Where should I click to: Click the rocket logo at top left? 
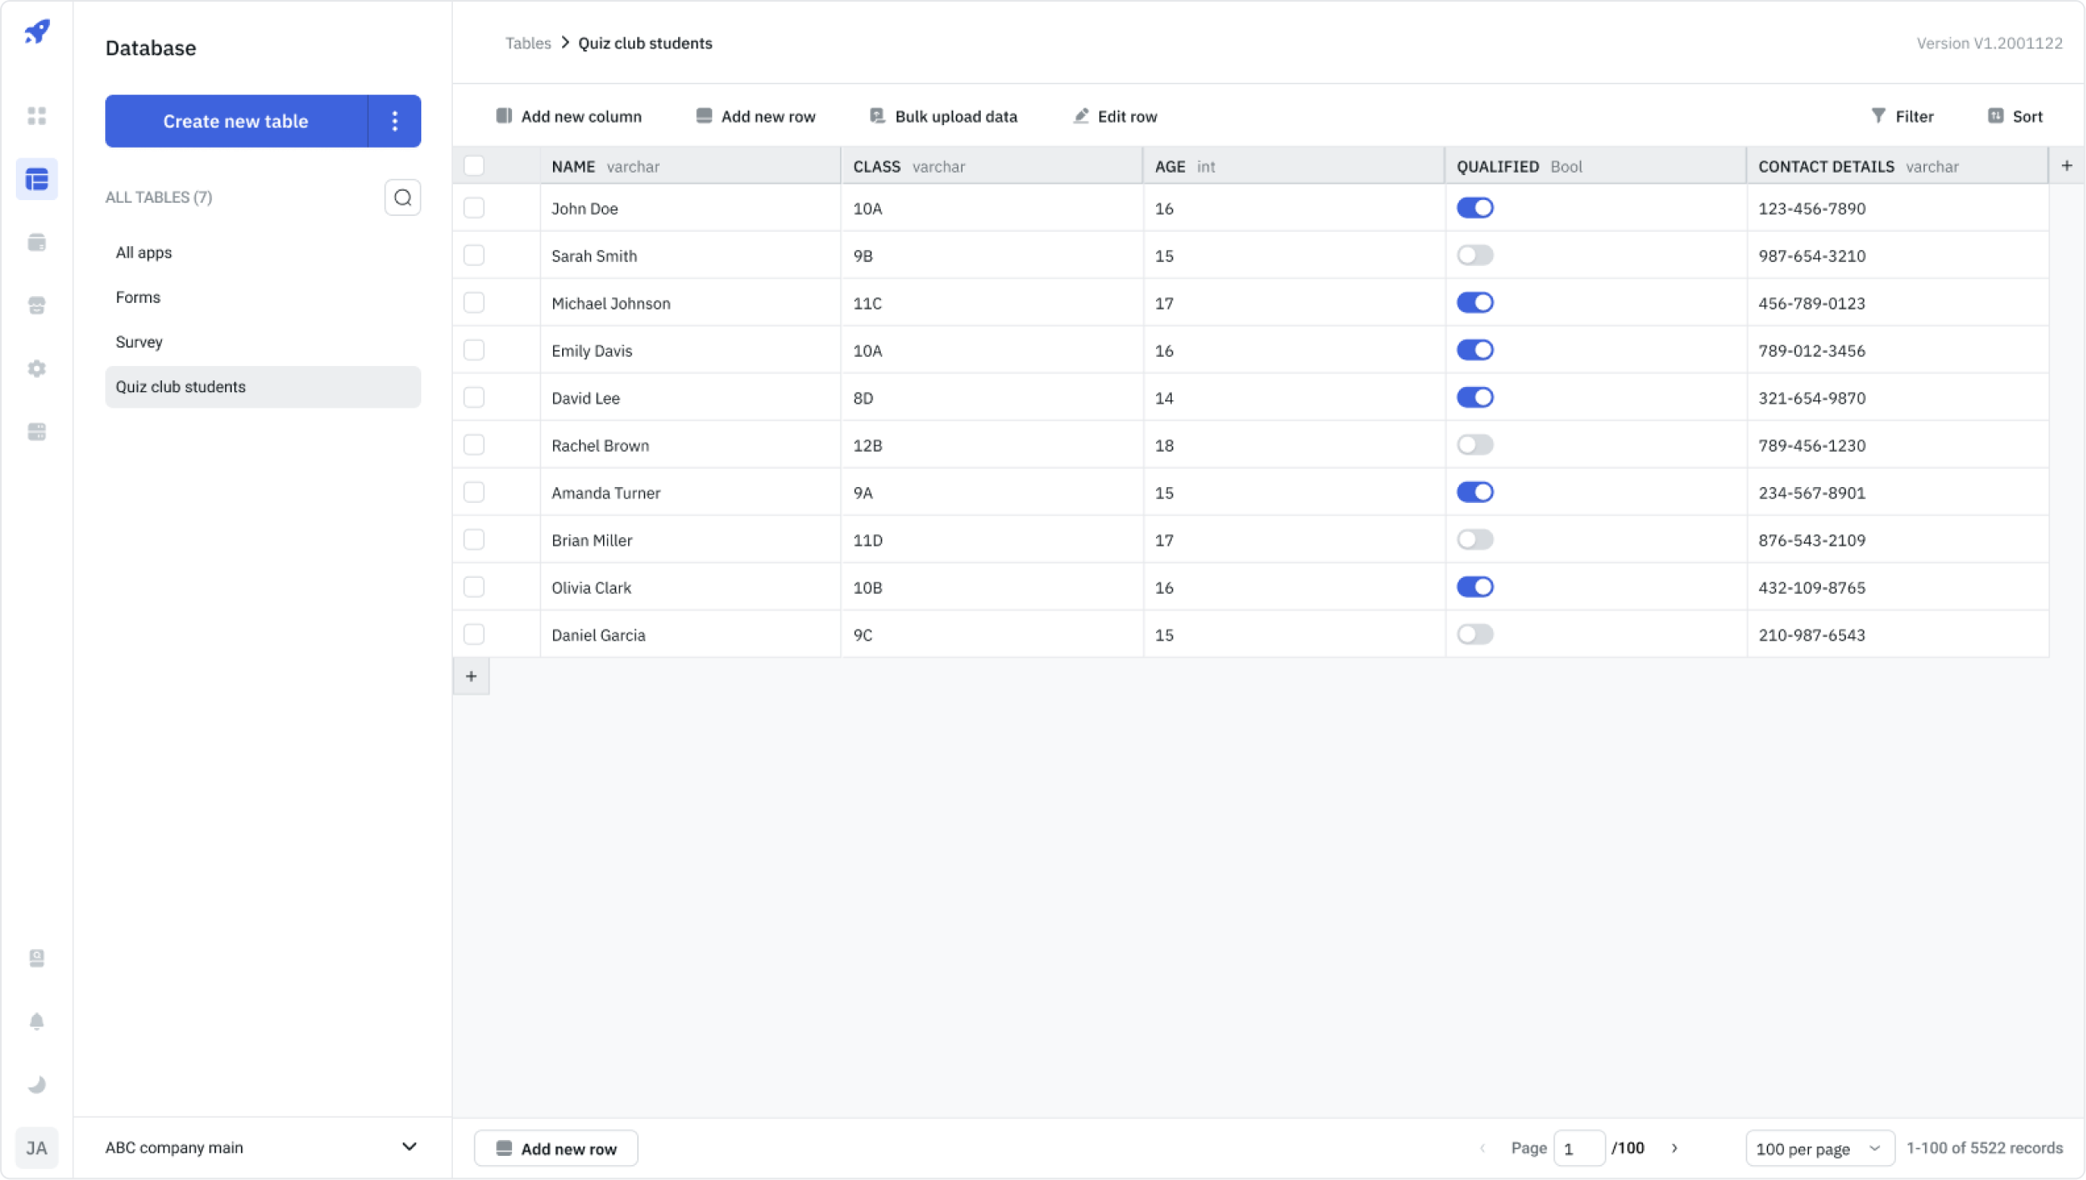tap(37, 31)
